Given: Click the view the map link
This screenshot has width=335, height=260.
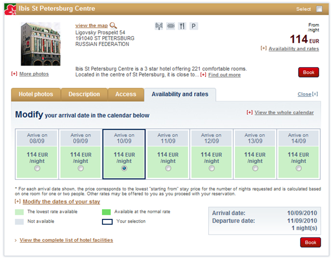Looking at the screenshot, I should (x=92, y=25).
